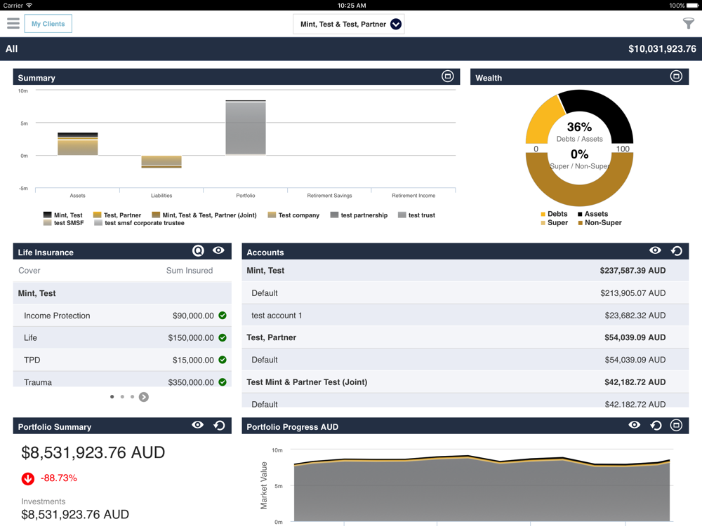Toggle Portfolio Progress visibility eye
The image size is (702, 526).
[x=635, y=426]
